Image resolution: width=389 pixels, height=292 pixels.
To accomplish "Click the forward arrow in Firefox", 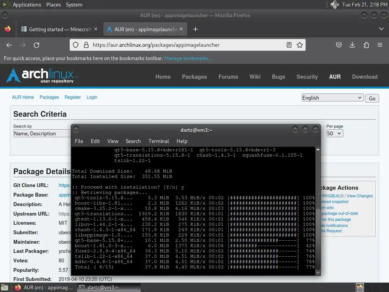I will pos(22,45).
